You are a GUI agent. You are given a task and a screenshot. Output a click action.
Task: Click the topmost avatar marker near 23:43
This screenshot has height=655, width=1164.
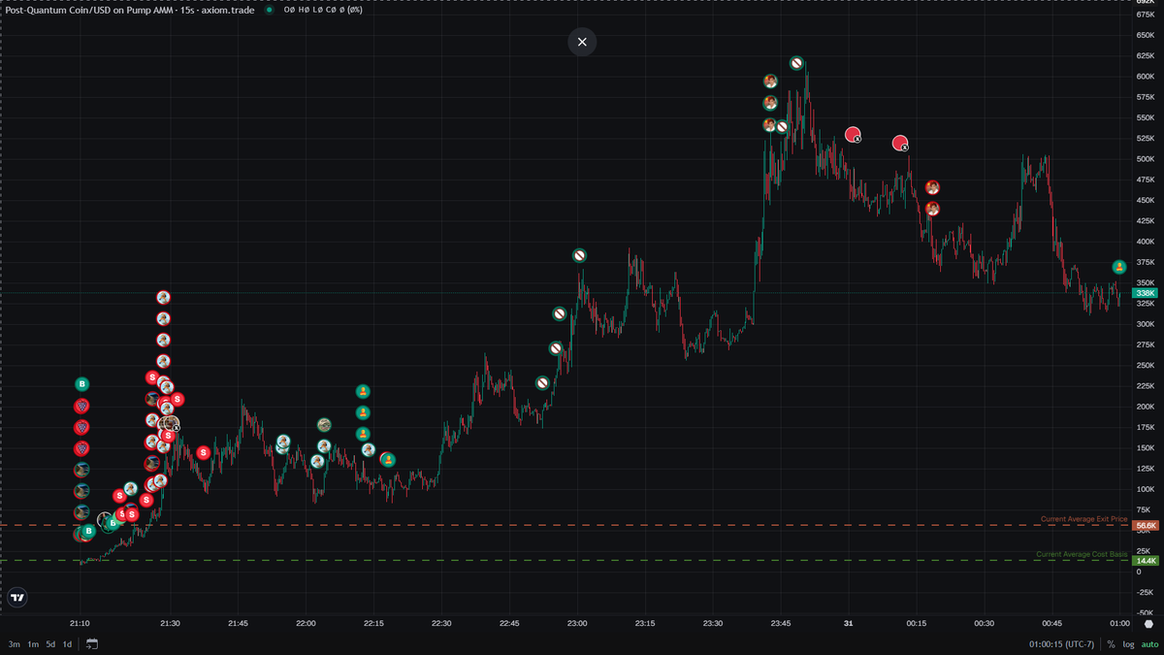point(770,82)
